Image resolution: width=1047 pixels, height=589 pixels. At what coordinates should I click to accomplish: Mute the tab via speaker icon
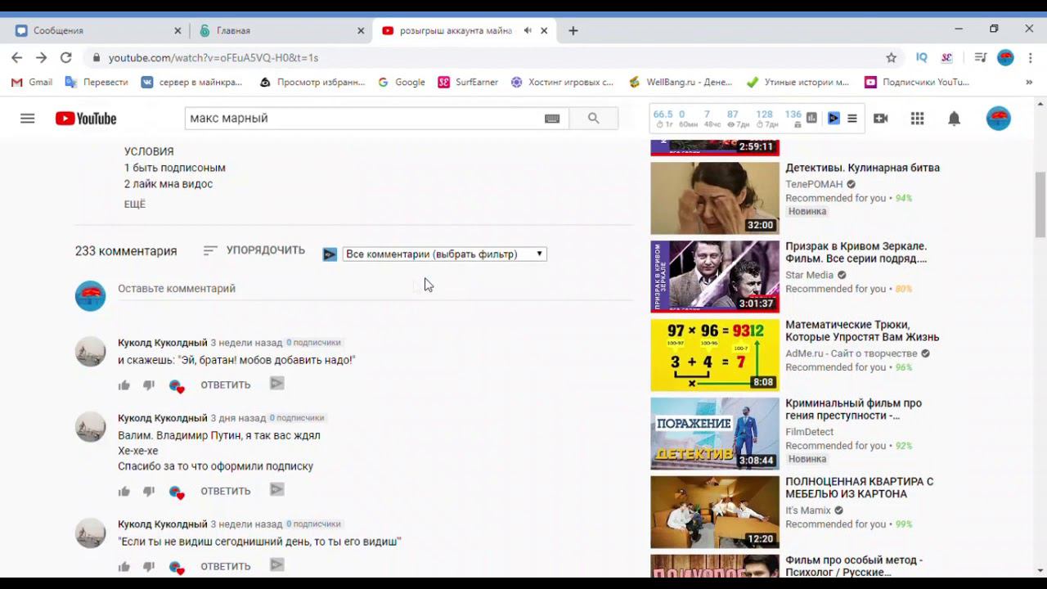click(x=528, y=30)
